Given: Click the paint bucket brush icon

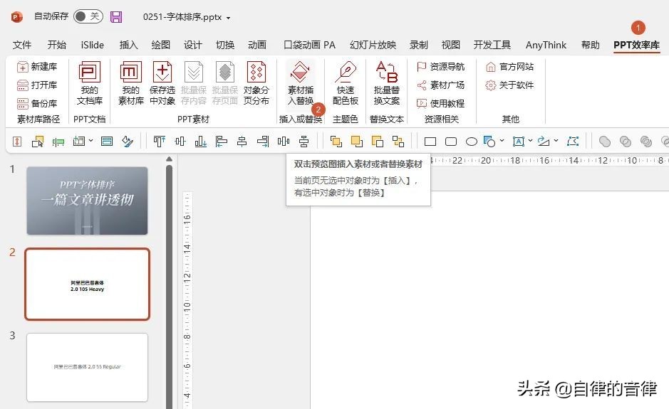Looking at the screenshot, I should [x=127, y=141].
